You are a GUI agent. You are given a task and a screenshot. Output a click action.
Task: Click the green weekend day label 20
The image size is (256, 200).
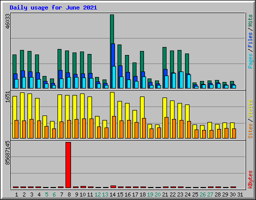pos(157,194)
